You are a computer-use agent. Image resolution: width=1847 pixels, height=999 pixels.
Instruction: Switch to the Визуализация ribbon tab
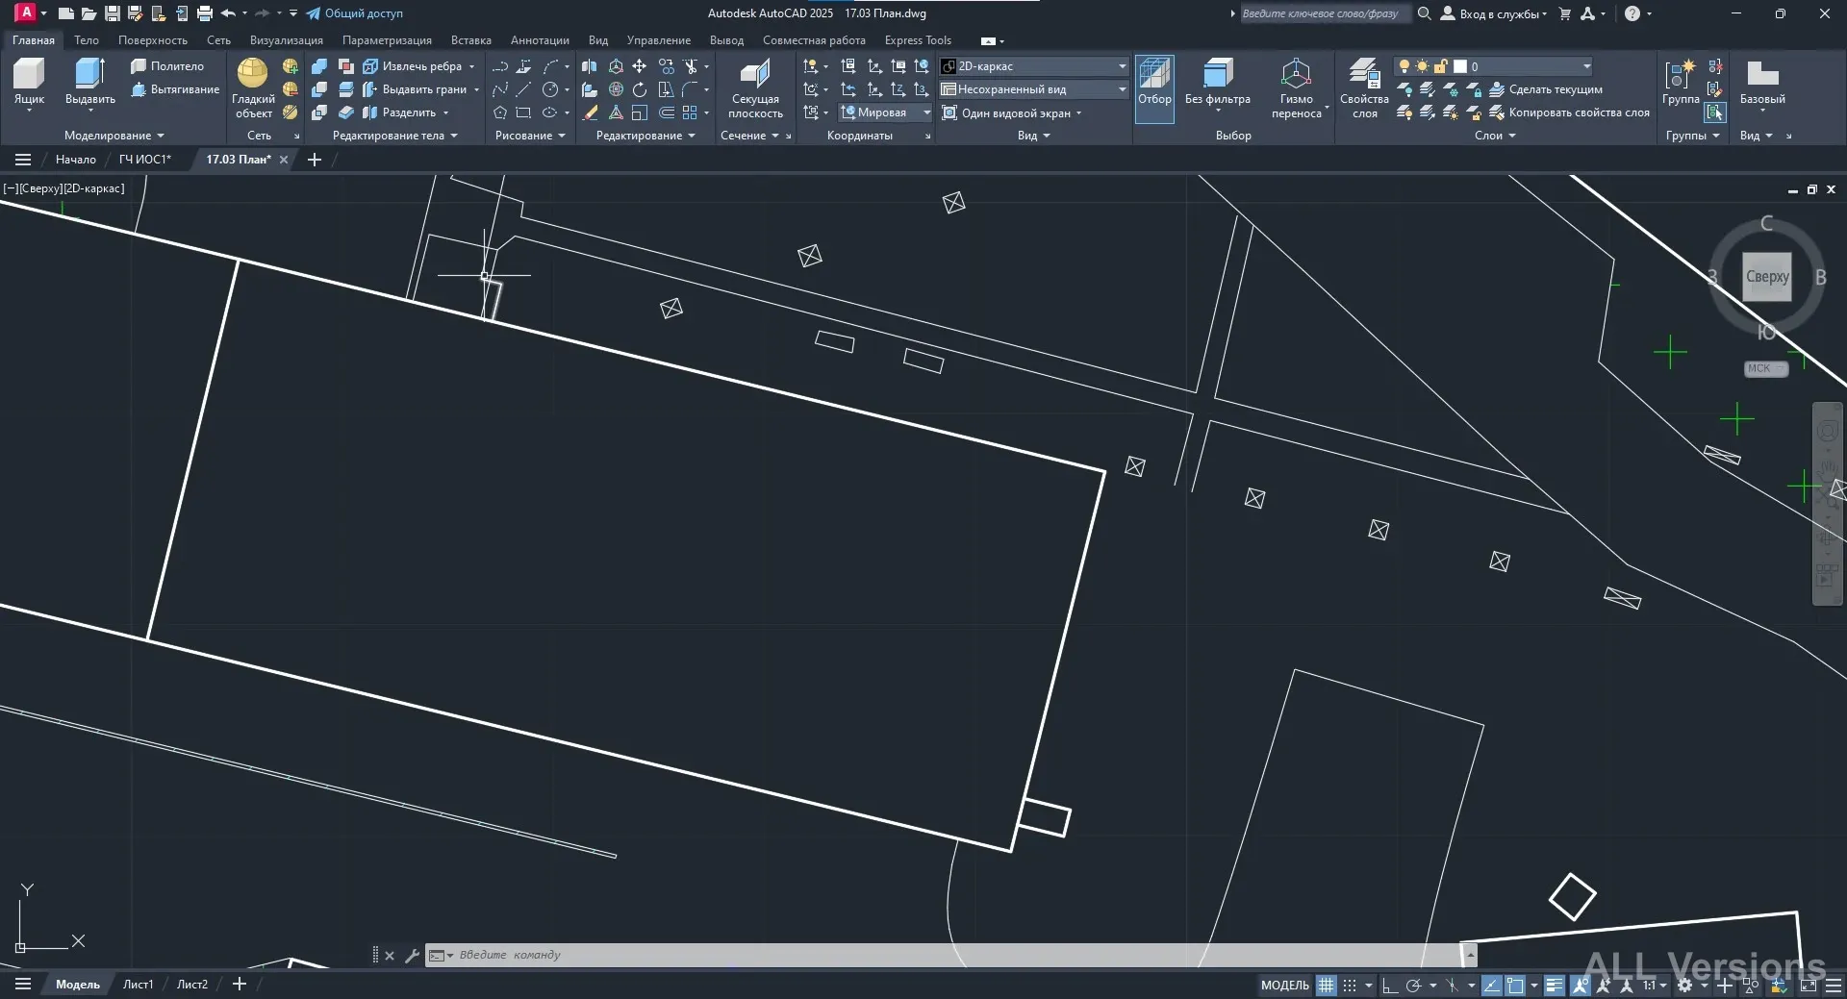(x=287, y=40)
